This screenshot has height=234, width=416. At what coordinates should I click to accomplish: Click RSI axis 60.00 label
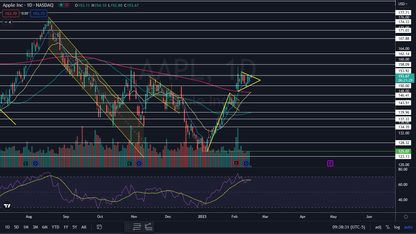click(x=403, y=185)
